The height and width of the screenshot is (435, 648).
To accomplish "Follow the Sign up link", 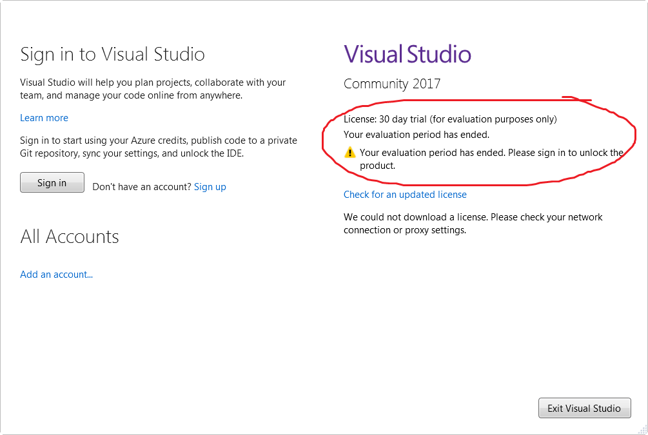I will 210,187.
